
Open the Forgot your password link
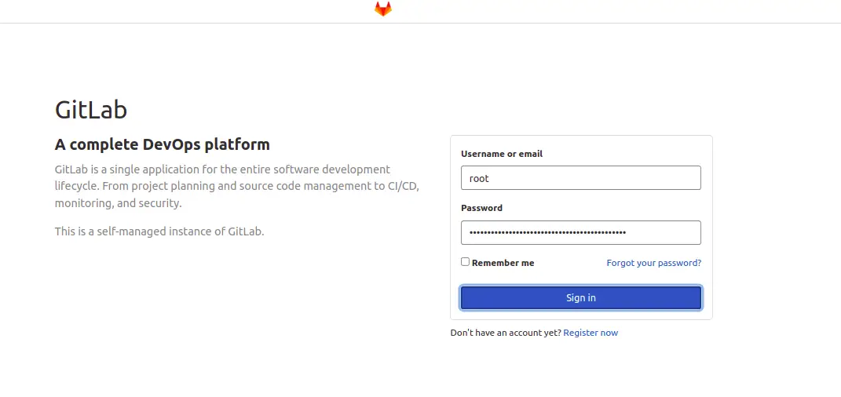point(654,263)
